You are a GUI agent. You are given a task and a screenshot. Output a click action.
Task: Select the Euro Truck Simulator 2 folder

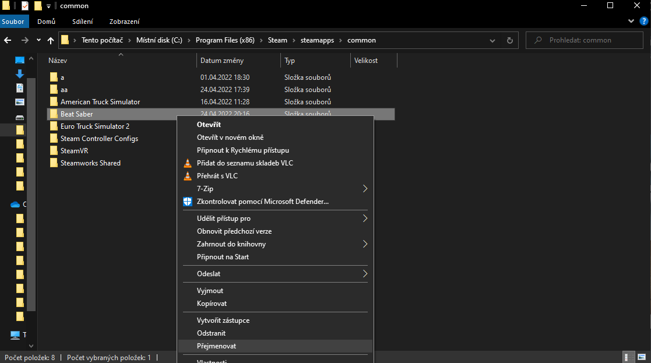point(94,126)
